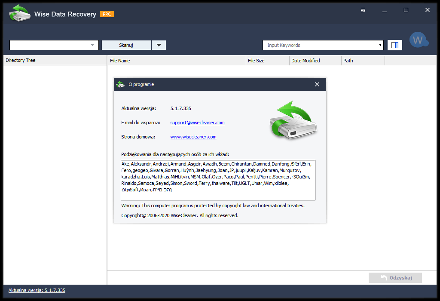This screenshot has height=301, width=440.
Task: Sort by Date Modified column header
Action: point(315,61)
